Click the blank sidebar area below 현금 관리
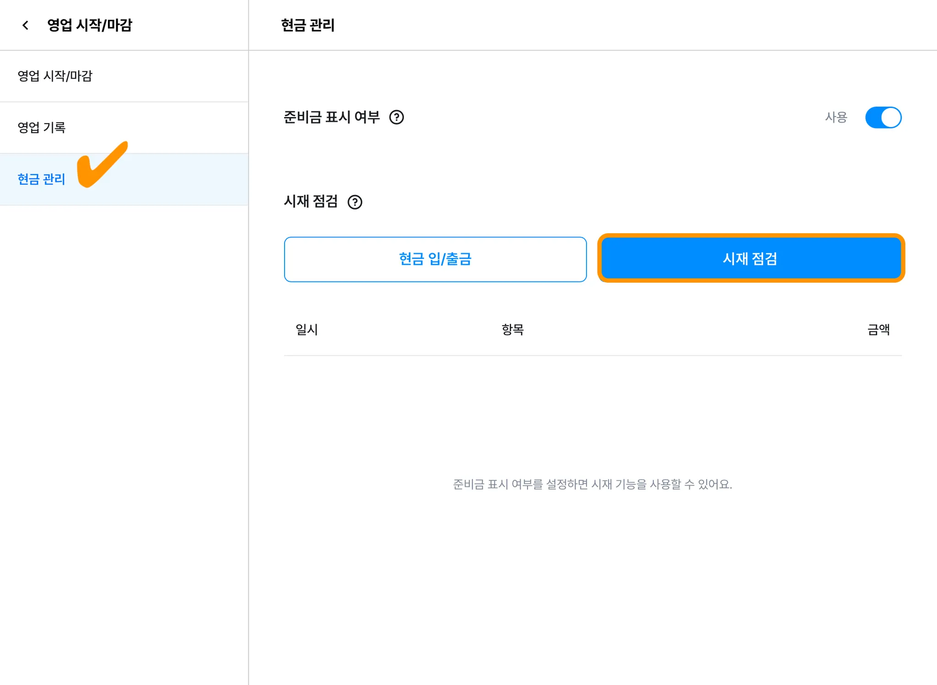937x685 pixels. click(x=124, y=412)
